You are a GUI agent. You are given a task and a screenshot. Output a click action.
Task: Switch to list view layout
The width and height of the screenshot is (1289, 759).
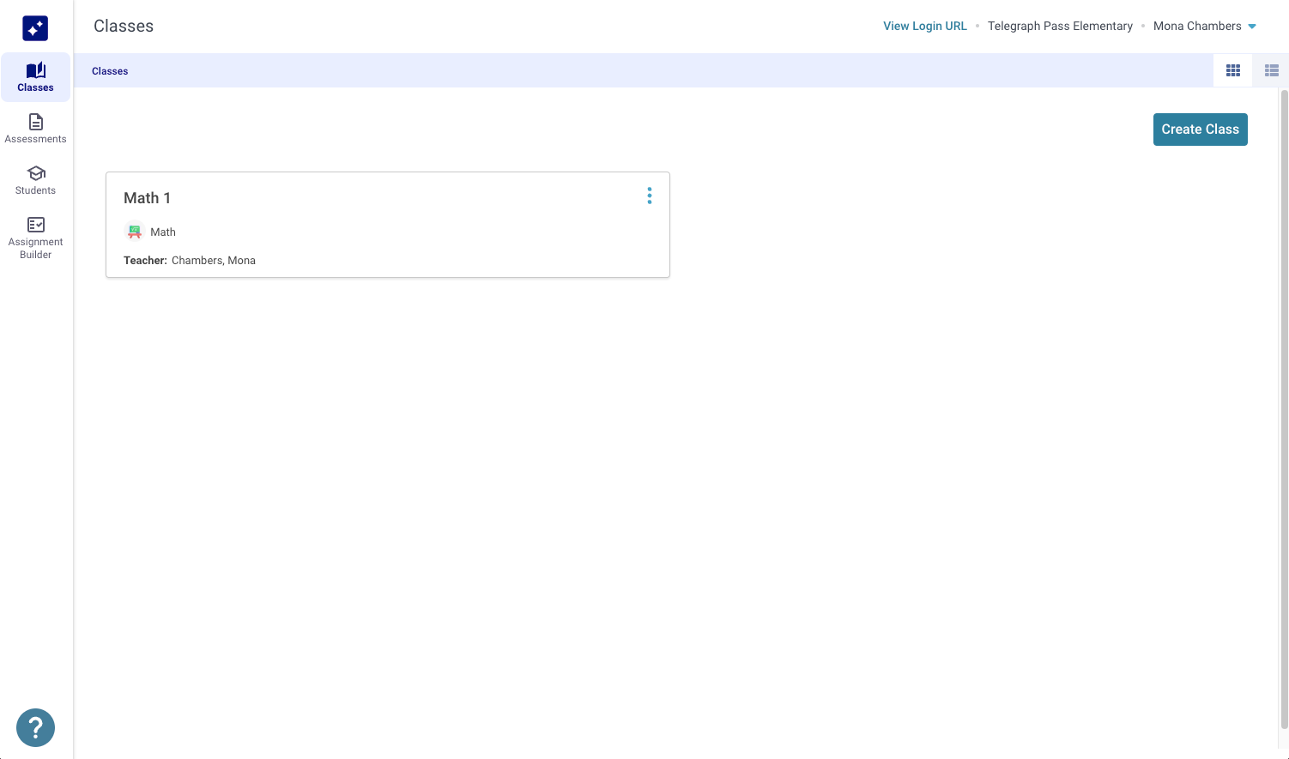(1271, 71)
